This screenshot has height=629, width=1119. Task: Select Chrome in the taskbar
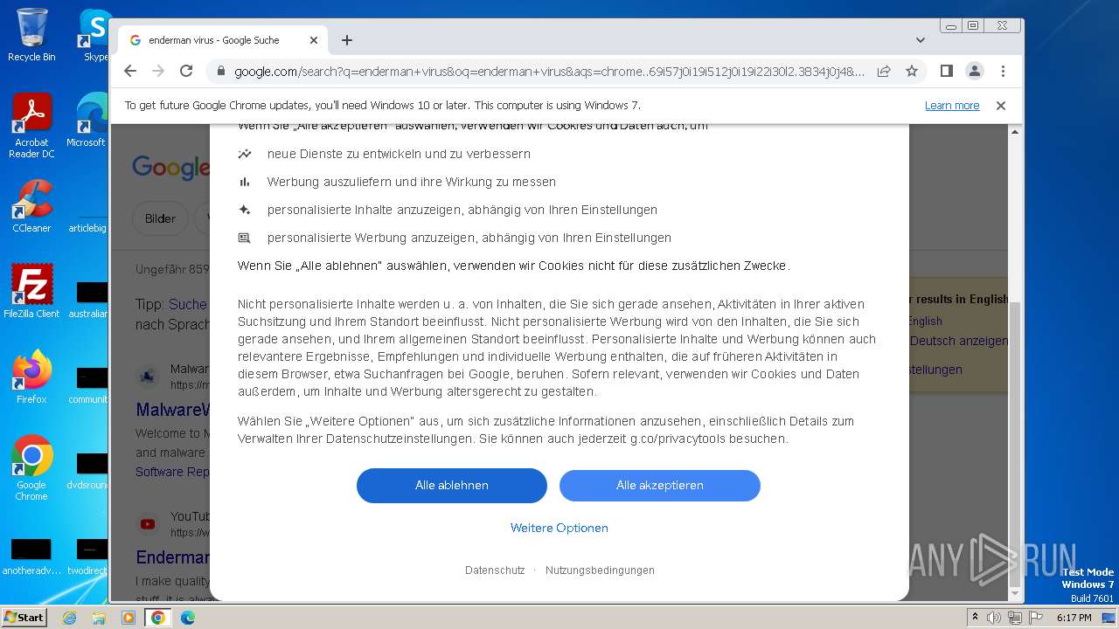tap(158, 618)
